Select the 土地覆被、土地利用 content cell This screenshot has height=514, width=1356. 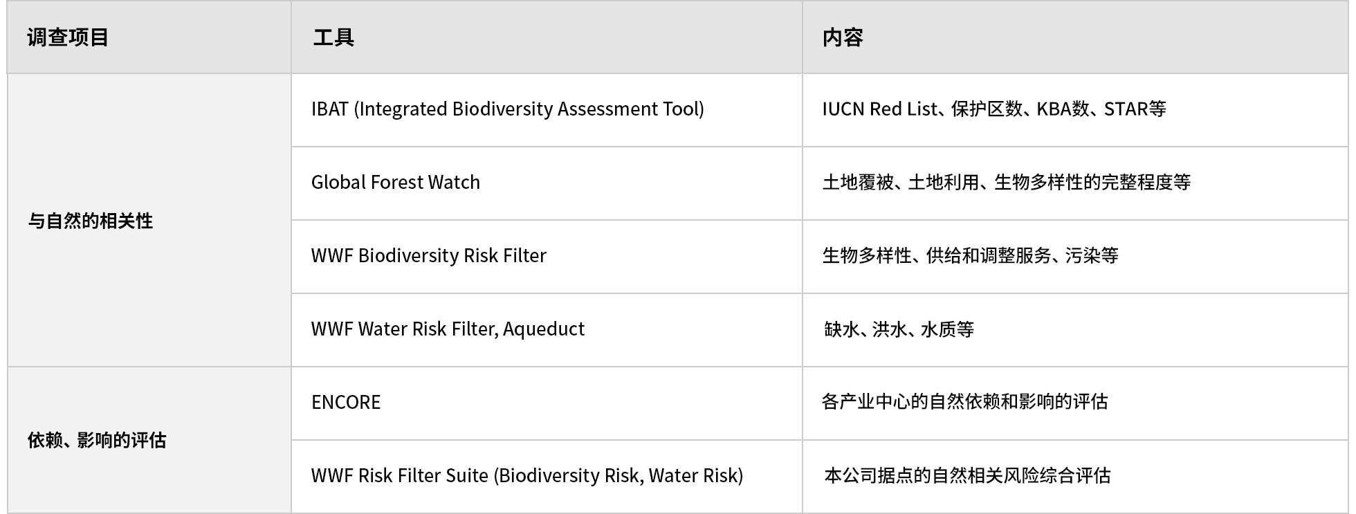1075,183
